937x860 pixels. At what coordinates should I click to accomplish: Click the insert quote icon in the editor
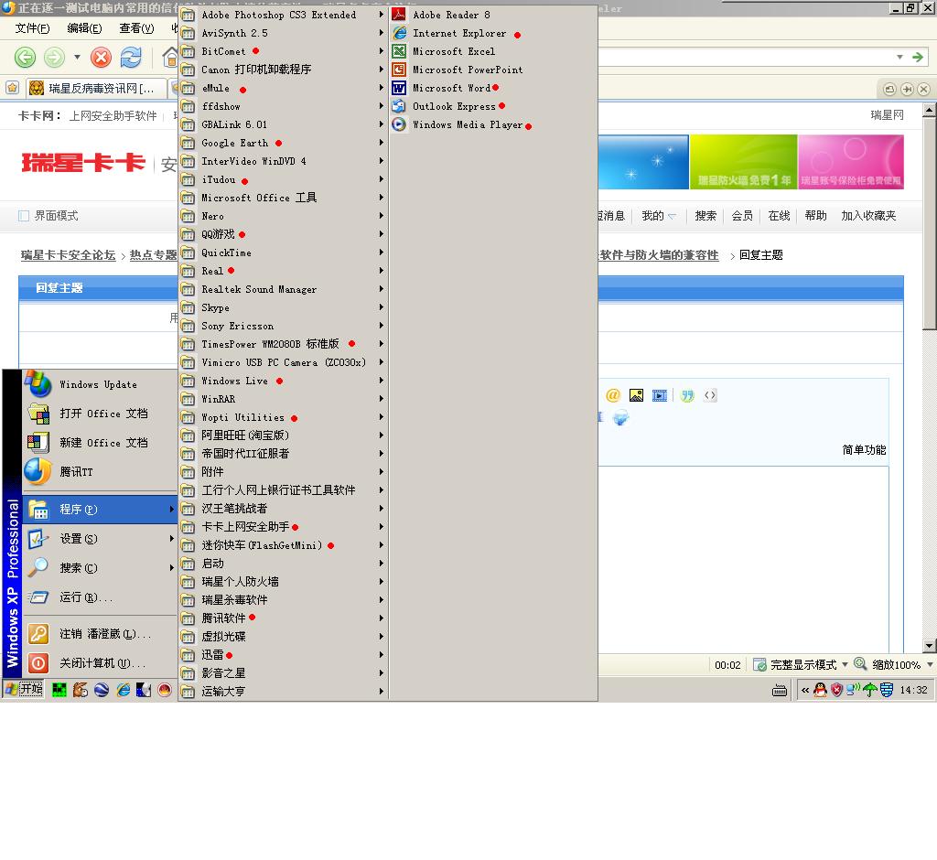(686, 395)
